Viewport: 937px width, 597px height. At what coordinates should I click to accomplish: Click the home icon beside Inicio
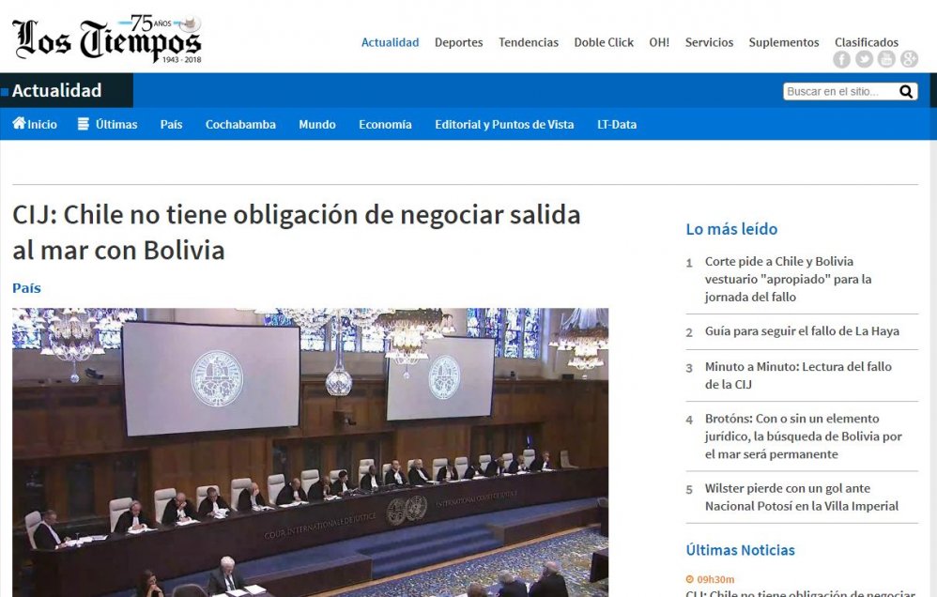pos(19,124)
